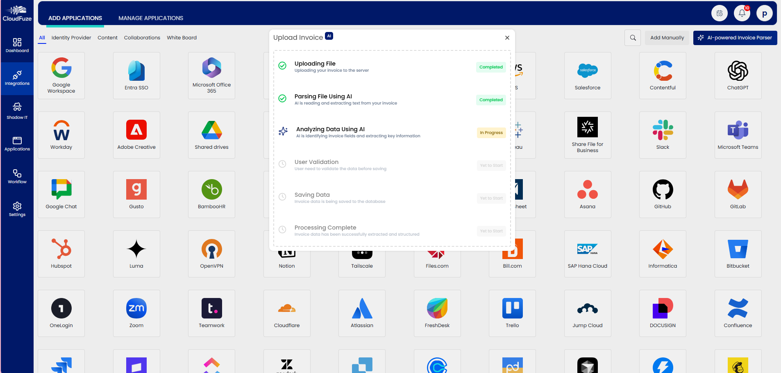This screenshot has width=781, height=373.
Task: Switch to Manage Applications tab
Action: pyautogui.click(x=151, y=18)
